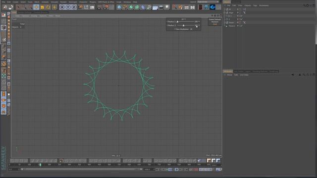Open the File menu in main menu bar
317x178 pixels.
coord(3,2)
